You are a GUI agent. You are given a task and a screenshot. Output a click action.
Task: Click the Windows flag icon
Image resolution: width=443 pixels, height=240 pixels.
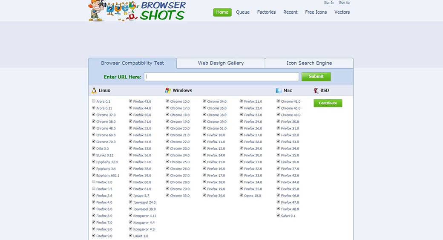(x=168, y=90)
